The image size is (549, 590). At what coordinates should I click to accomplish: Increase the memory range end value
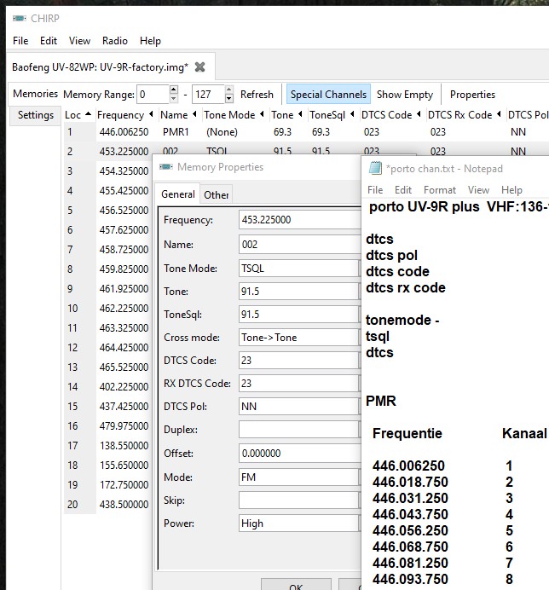[x=228, y=90]
